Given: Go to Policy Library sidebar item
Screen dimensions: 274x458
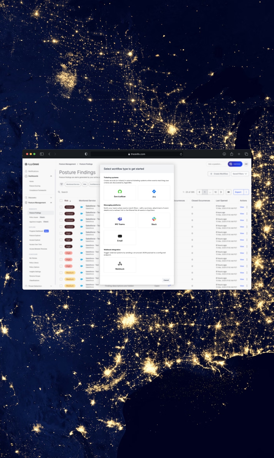Looking at the screenshot, I should (x=34, y=263).
